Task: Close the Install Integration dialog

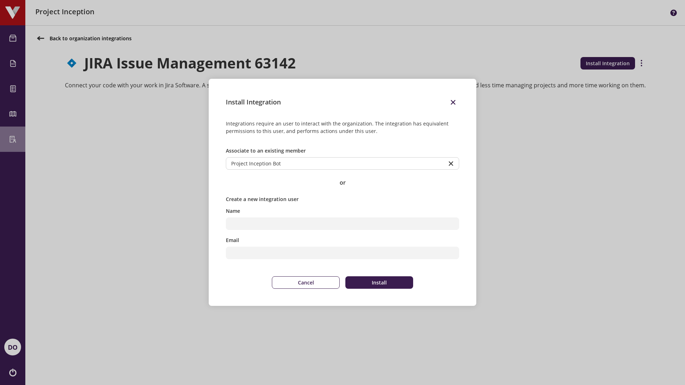Action: coord(453,102)
